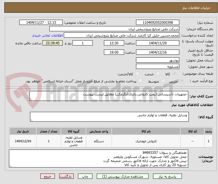This screenshot has height=184, width=218.
Task: Click the deadline time 12:30 field
Action: tap(114, 43)
